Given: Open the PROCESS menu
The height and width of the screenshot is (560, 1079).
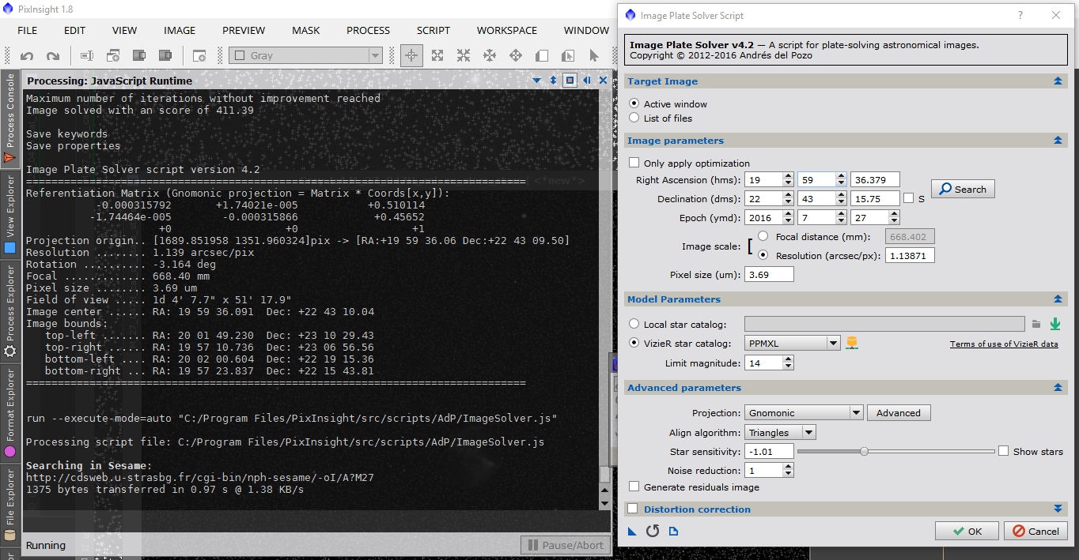Looking at the screenshot, I should coord(368,30).
